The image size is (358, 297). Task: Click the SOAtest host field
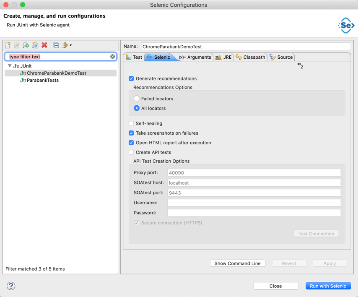(254, 183)
